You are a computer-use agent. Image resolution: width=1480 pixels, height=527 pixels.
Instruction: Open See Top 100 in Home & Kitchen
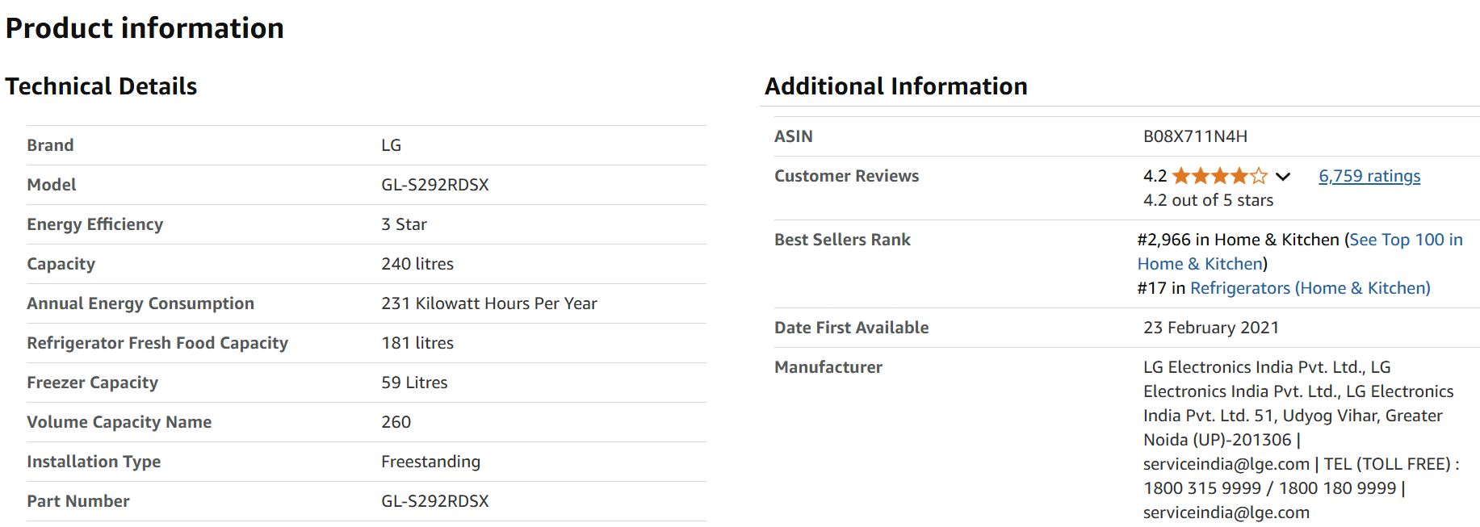[x=1300, y=252]
